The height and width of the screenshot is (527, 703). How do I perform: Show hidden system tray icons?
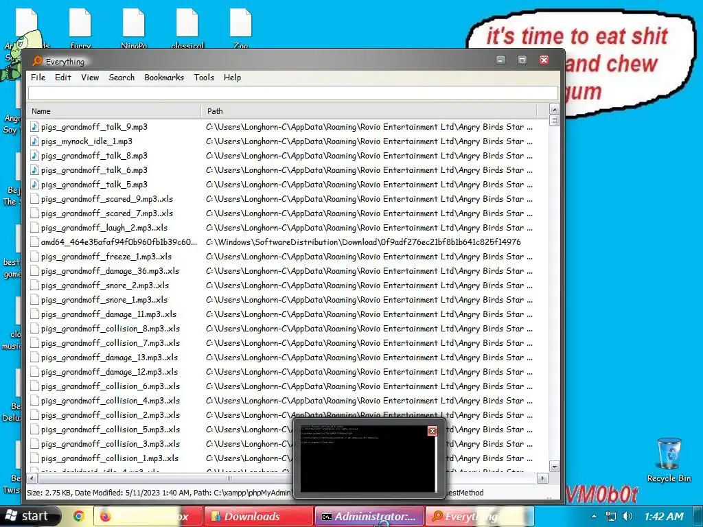coord(594,516)
